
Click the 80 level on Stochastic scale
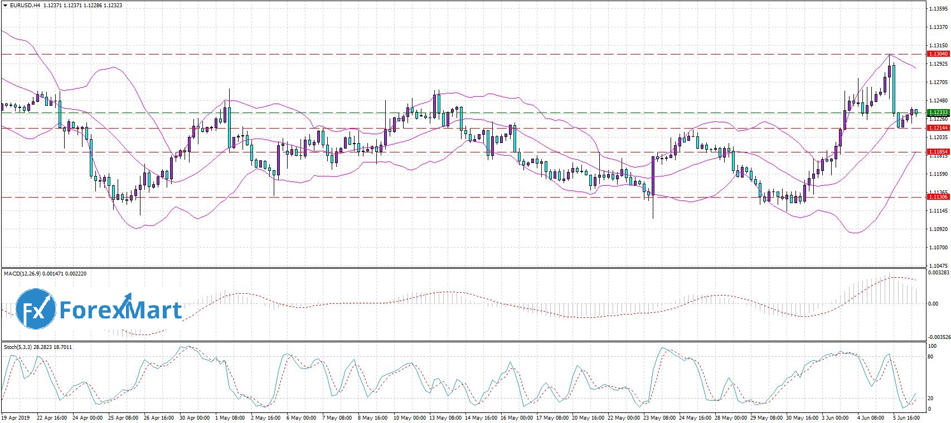tap(930, 357)
